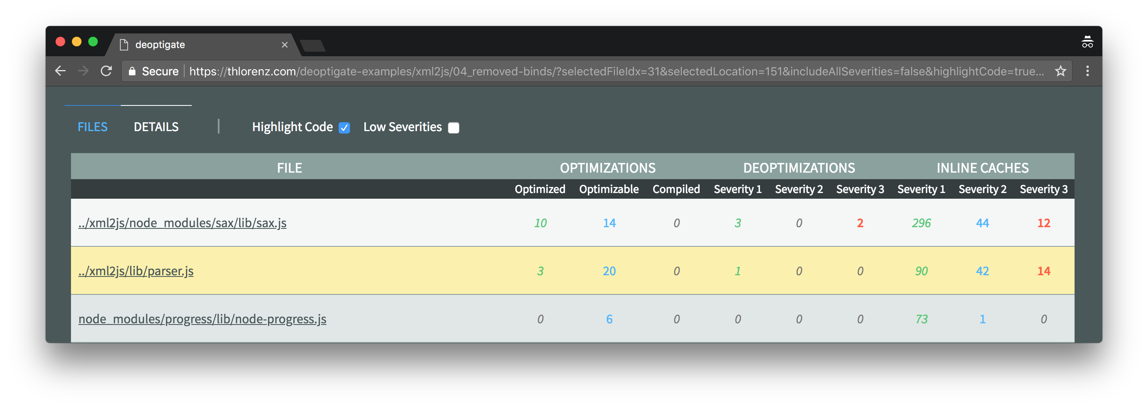Click the Highlight Code label

tap(293, 127)
